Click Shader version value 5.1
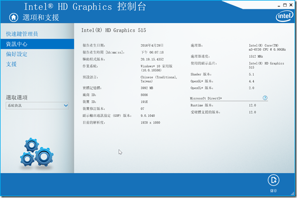Image resolution: width=297 pixels, height=198 pixels. click(251, 74)
